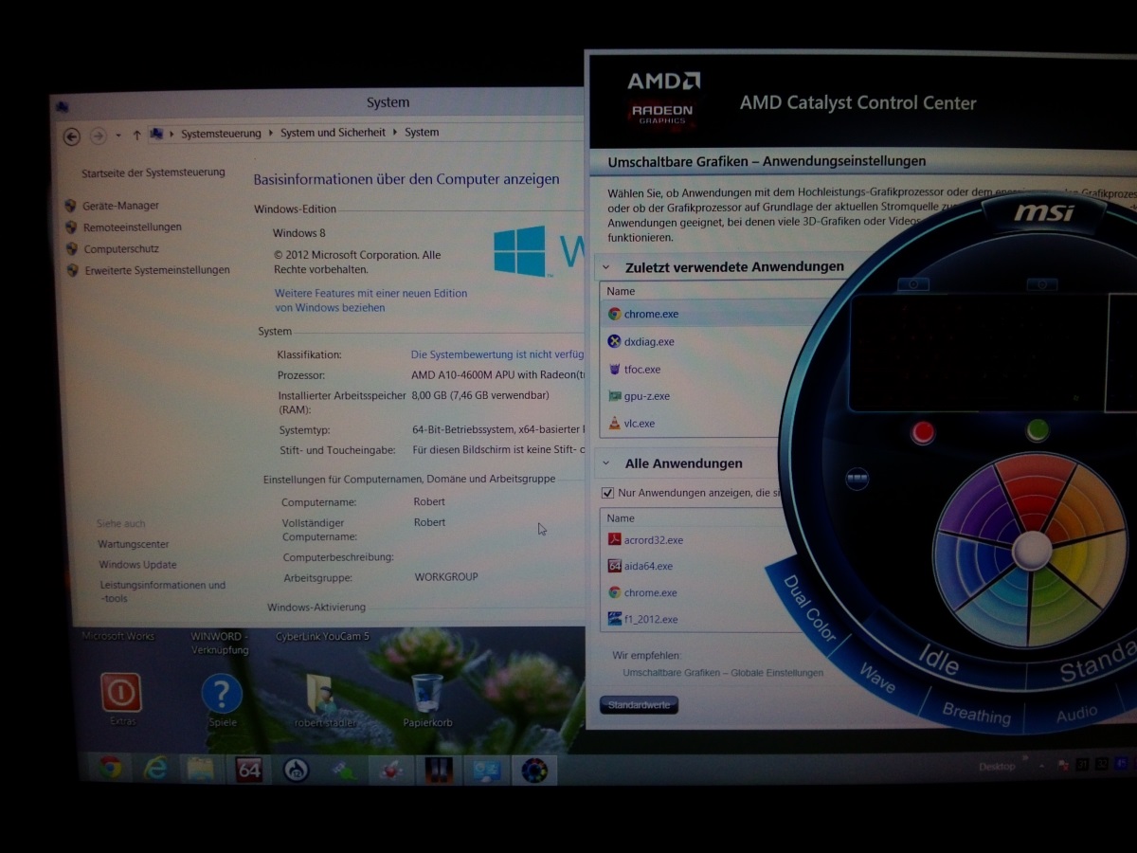1137x853 pixels.
Task: Open the robert stadler folder icon
Action: pos(322,694)
